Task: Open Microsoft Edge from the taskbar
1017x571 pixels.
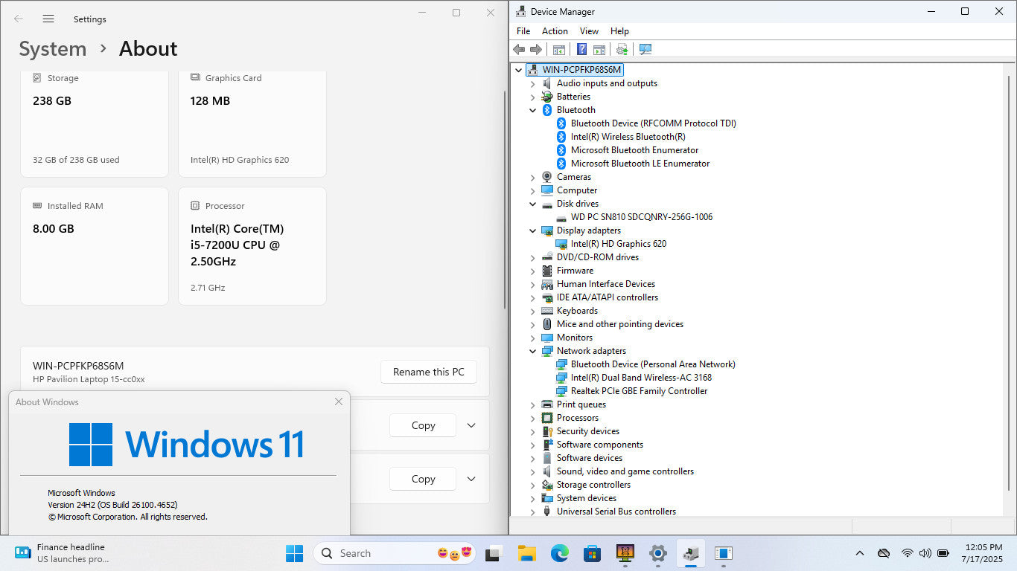Action: [x=560, y=553]
